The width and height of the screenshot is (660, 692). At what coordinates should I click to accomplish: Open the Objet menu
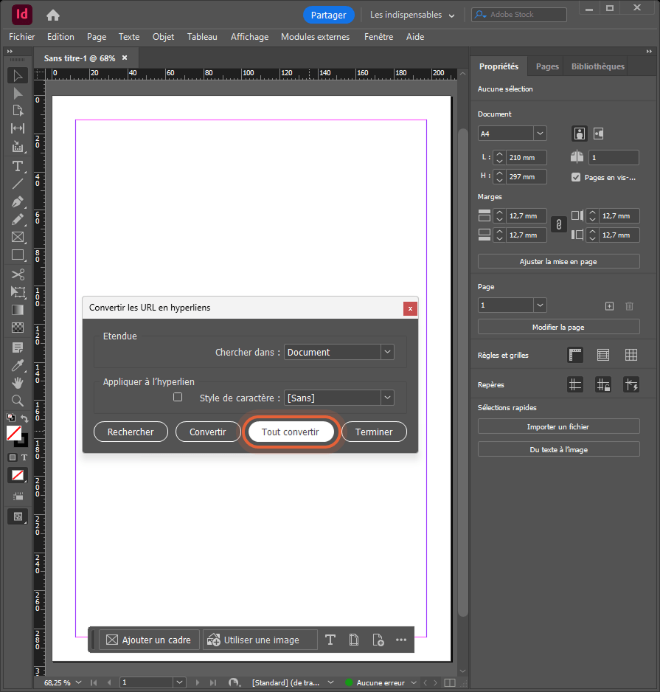163,37
